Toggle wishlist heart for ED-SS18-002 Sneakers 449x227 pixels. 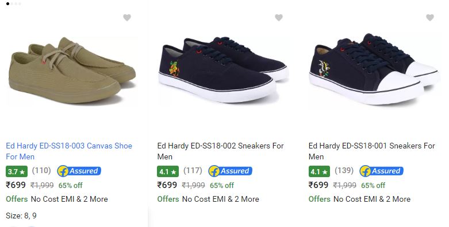coord(279,18)
